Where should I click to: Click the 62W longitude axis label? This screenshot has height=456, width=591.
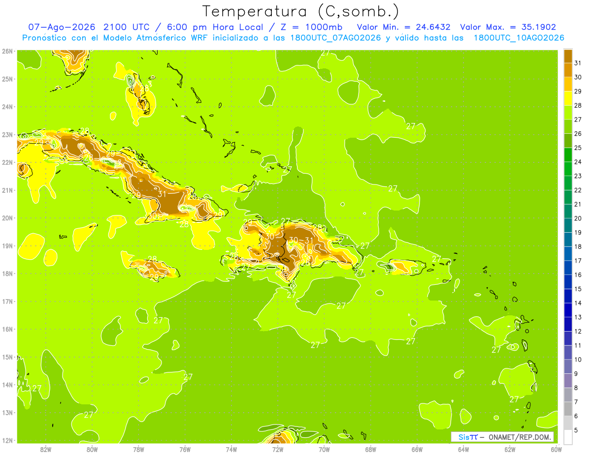click(x=510, y=449)
